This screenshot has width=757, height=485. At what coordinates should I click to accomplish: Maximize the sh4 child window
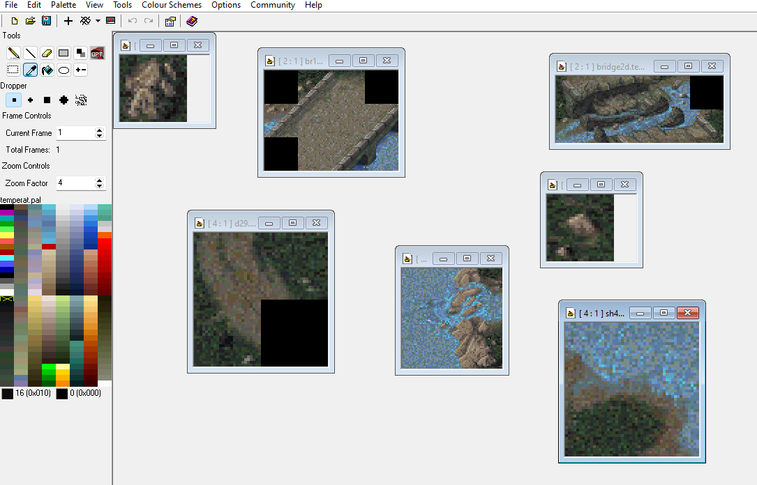coord(664,313)
